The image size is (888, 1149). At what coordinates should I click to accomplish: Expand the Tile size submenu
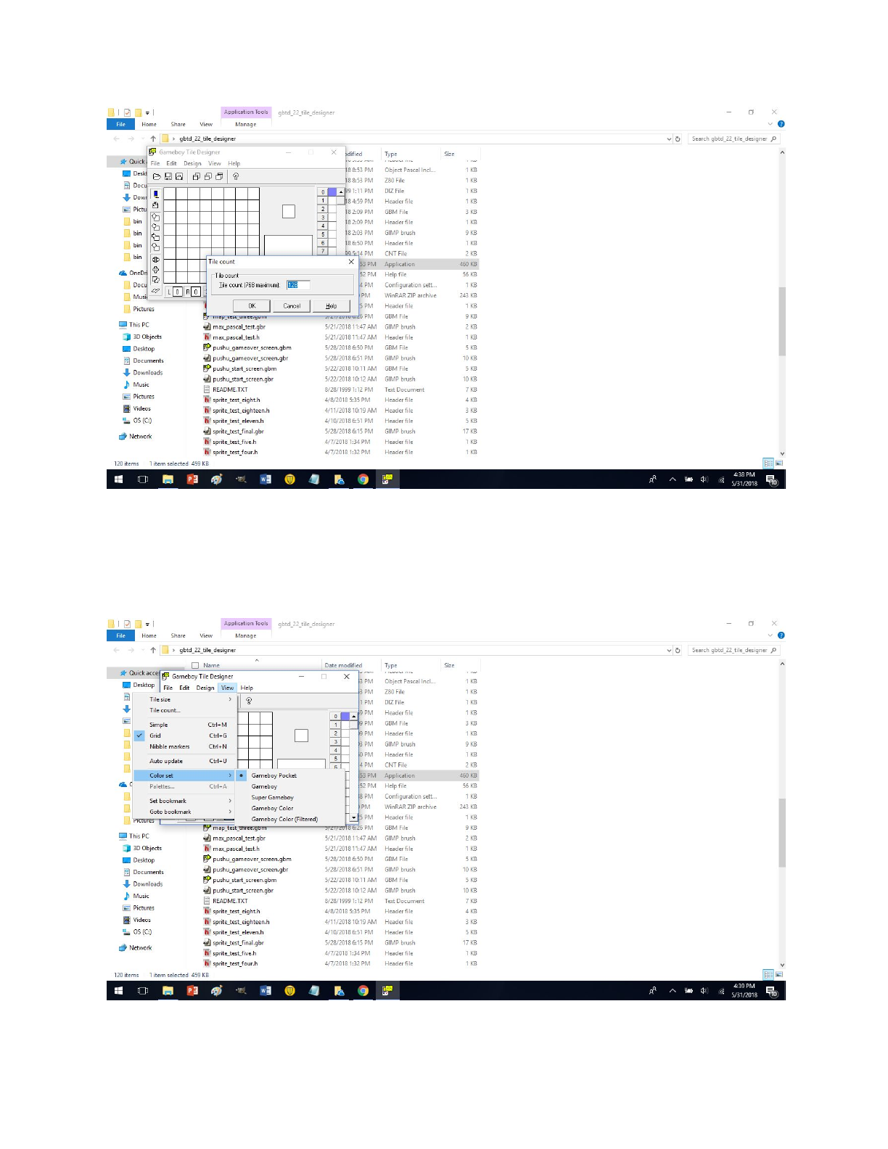[x=183, y=699]
